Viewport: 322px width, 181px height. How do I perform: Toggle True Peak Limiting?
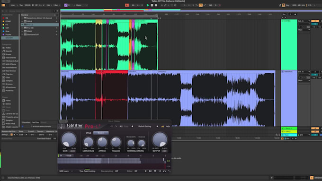(87, 171)
